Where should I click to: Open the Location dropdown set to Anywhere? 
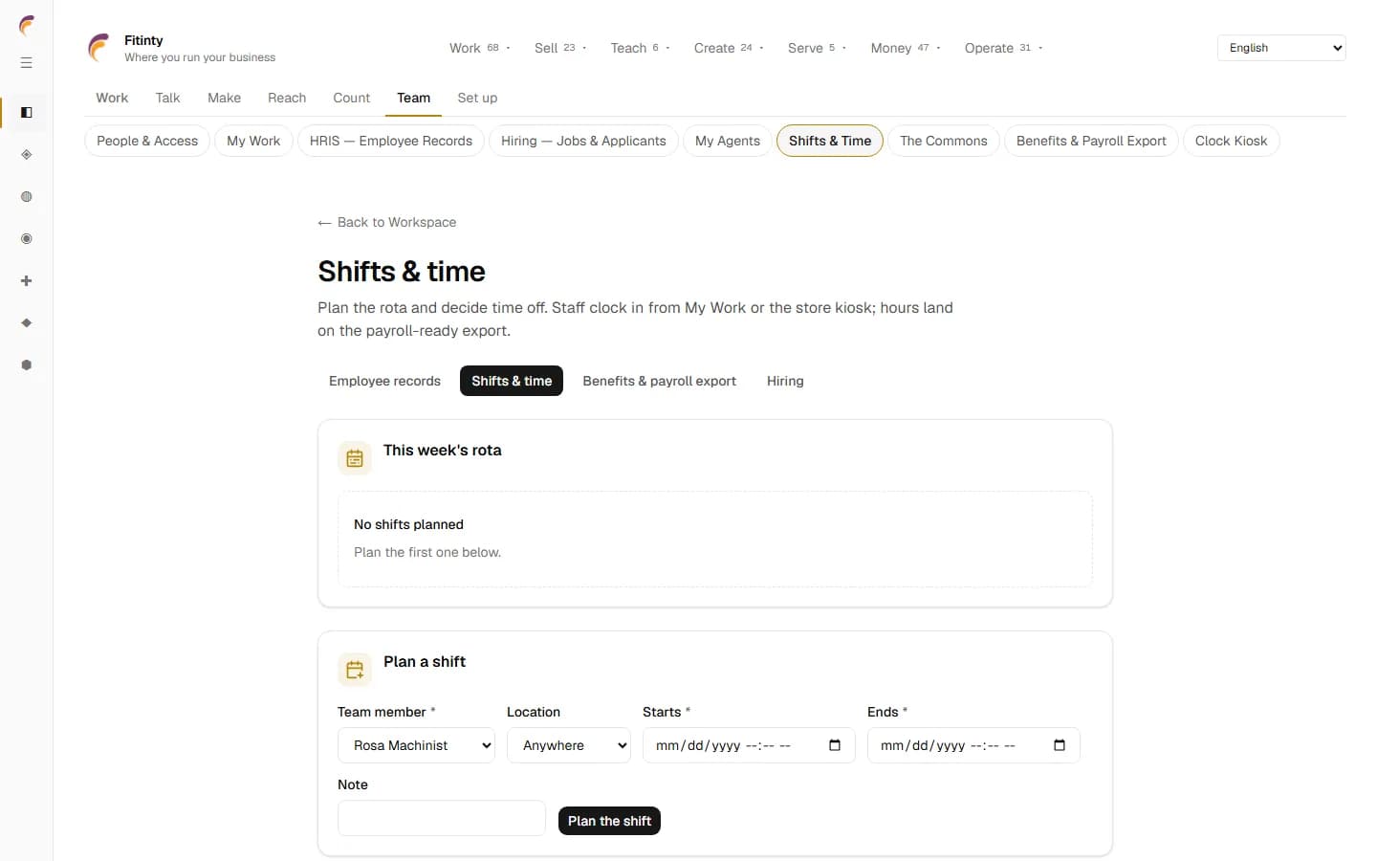click(x=569, y=745)
